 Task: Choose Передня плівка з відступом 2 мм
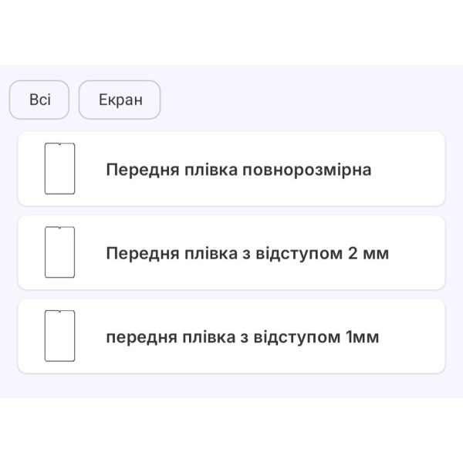click(231, 252)
